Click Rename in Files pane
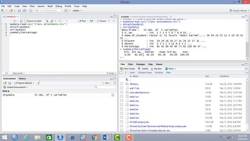This screenshot has height=141, width=250. click(x=156, y=69)
